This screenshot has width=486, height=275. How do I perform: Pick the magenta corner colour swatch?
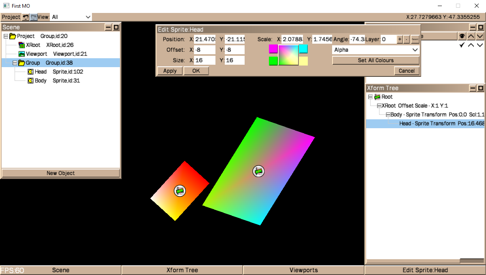click(273, 49)
